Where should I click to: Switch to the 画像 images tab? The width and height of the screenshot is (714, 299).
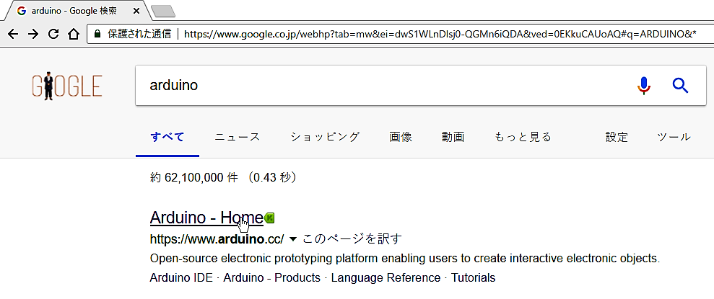401,137
